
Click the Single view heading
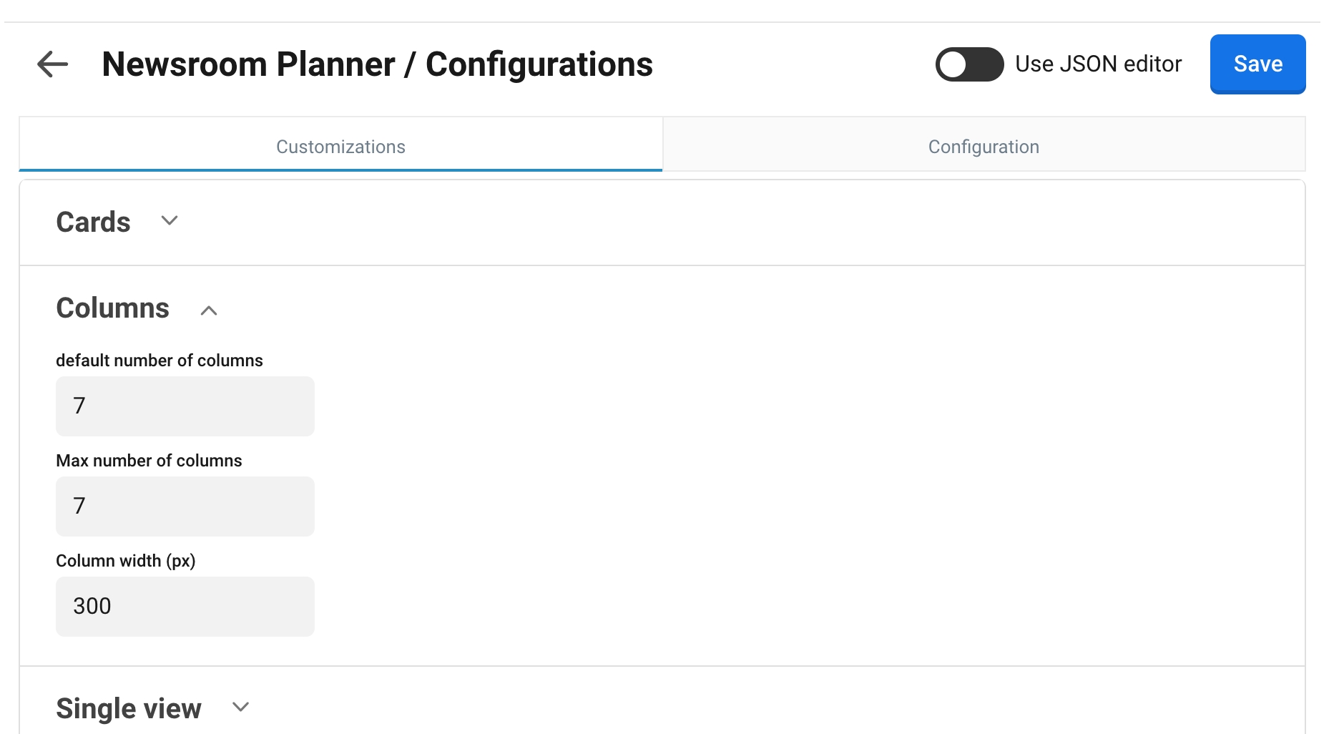click(x=129, y=709)
